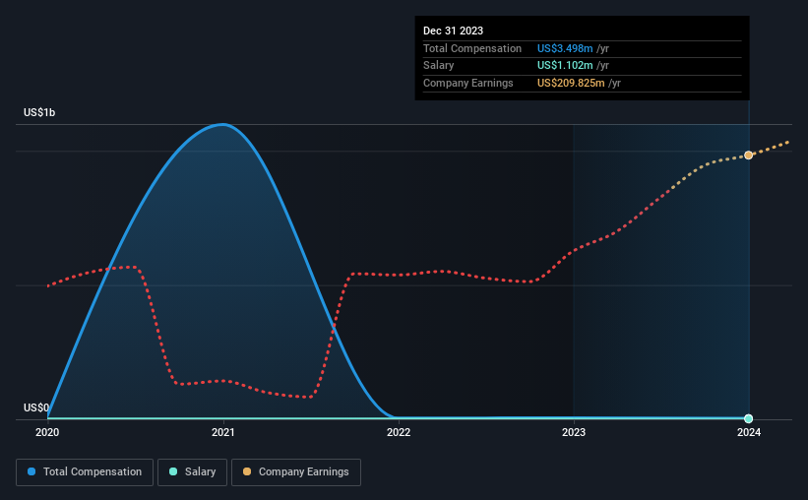808x500 pixels.
Task: Click the Salary tooltip row label
Action: coord(439,66)
